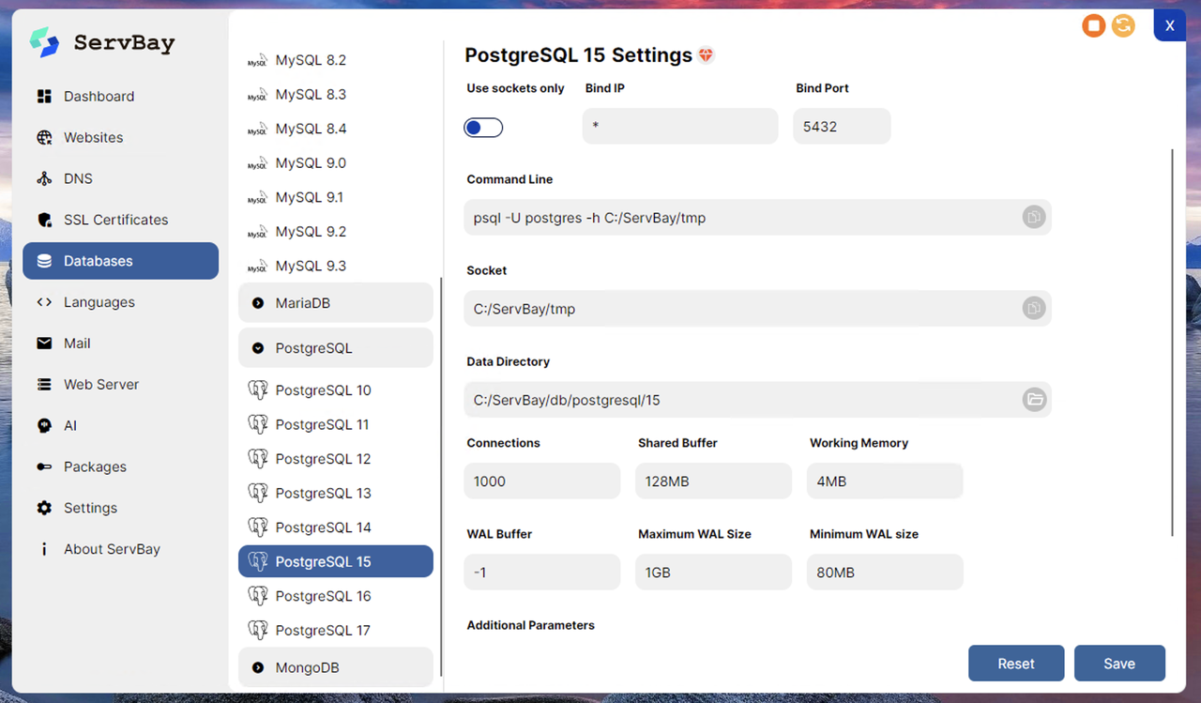This screenshot has height=703, width=1201.
Task: Select PostgreSQL 12 in list
Action: point(336,459)
